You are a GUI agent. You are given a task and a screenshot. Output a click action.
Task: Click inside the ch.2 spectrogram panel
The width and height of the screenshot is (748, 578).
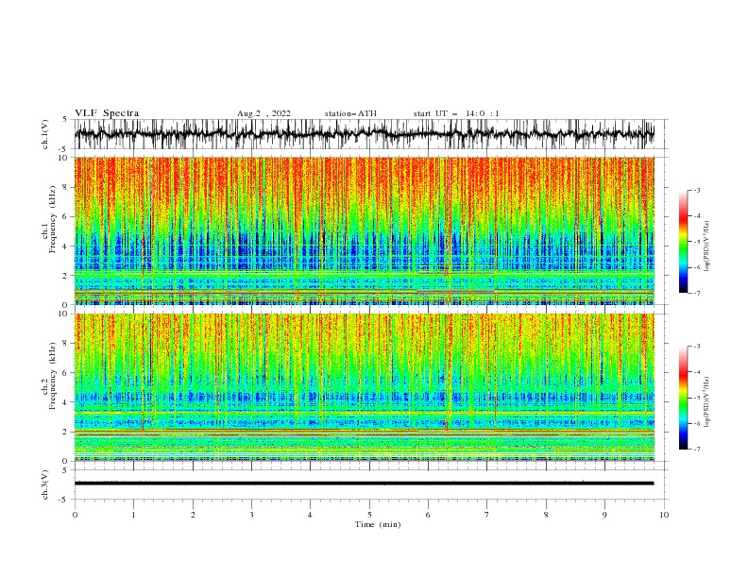(364, 387)
